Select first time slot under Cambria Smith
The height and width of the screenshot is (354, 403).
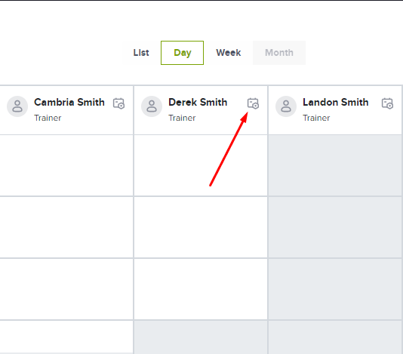pos(66,165)
